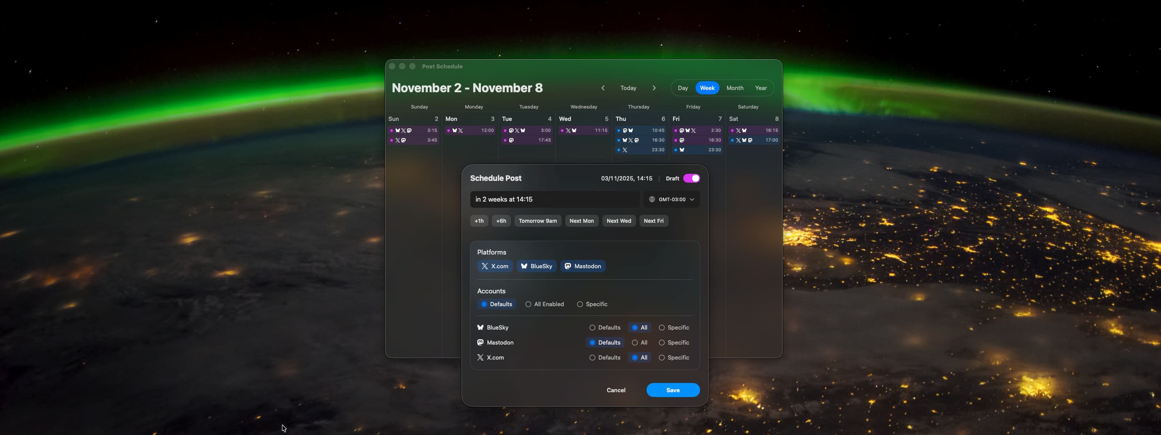1161x435 pixels.
Task: Switch to the Day view
Action: tap(683, 88)
